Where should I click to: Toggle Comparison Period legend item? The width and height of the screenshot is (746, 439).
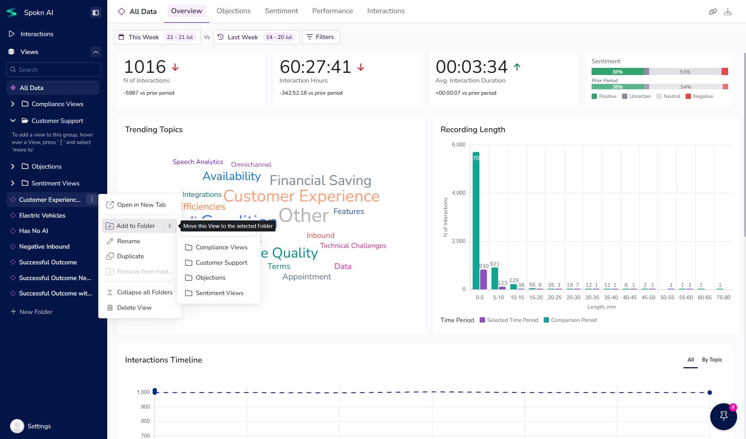pyautogui.click(x=570, y=320)
